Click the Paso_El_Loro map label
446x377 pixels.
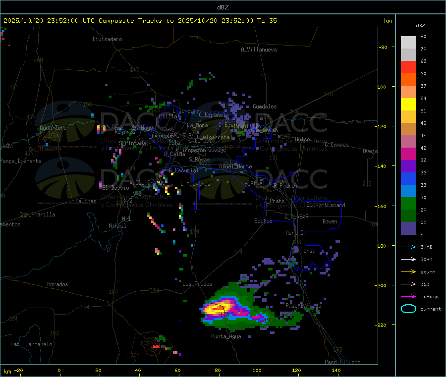342,362
